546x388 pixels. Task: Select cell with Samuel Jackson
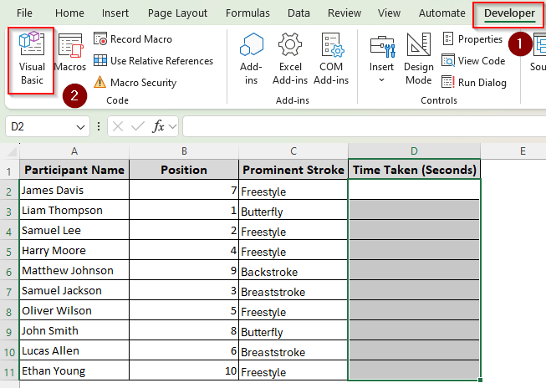pos(74,290)
